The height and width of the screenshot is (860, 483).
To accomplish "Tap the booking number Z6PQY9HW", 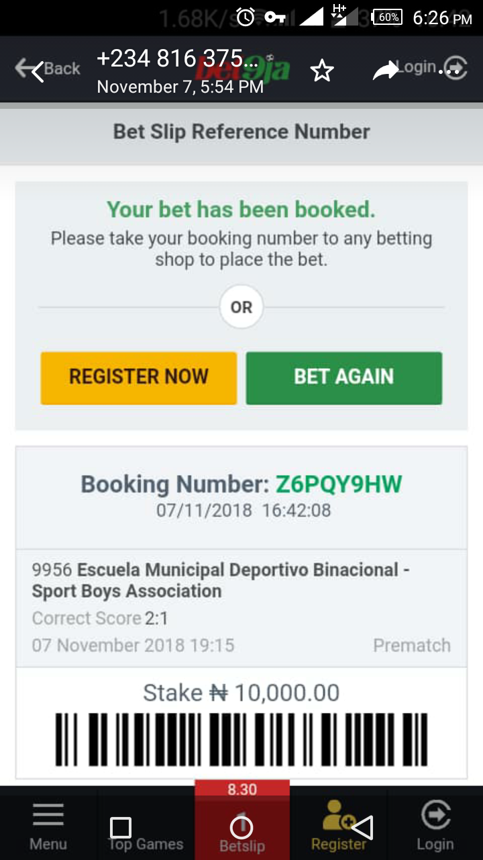I will point(339,484).
